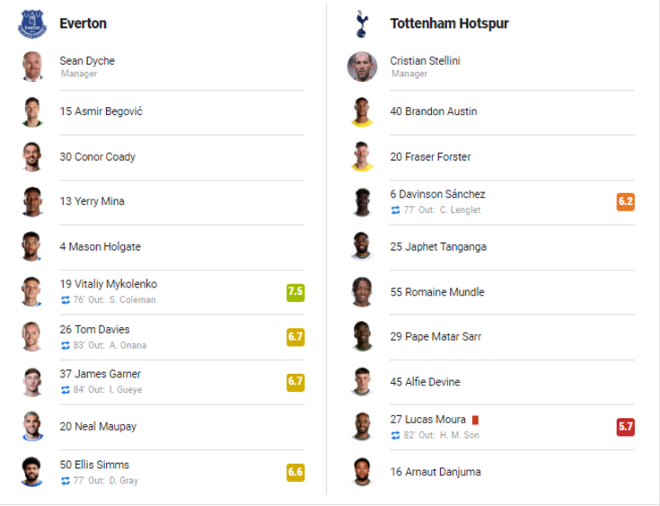Image resolution: width=660 pixels, height=506 pixels.
Task: Select 16 Arnaut Danjuma row
Action: 491,472
